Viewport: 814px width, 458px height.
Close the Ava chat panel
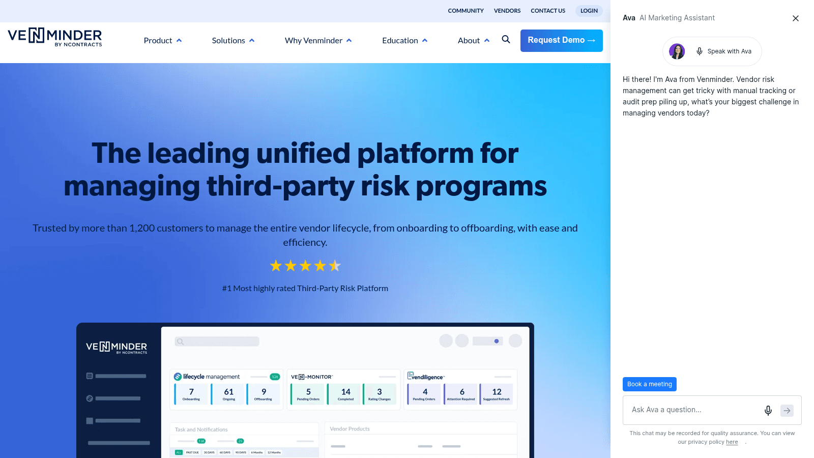coord(796,18)
